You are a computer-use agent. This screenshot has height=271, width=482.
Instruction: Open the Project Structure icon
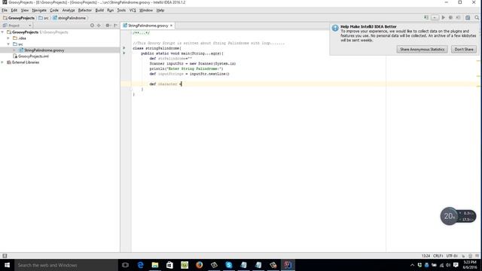click(468, 18)
